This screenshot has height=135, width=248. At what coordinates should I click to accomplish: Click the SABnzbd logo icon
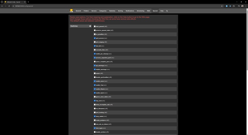tap(71, 11)
